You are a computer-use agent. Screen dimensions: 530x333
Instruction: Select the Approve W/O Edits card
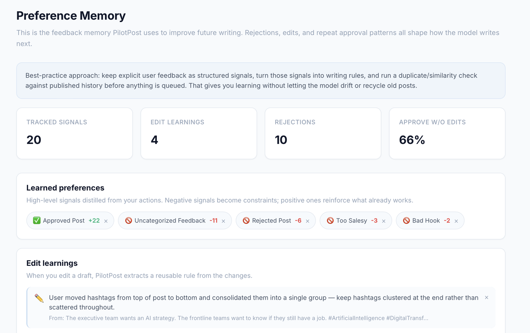(x=447, y=134)
